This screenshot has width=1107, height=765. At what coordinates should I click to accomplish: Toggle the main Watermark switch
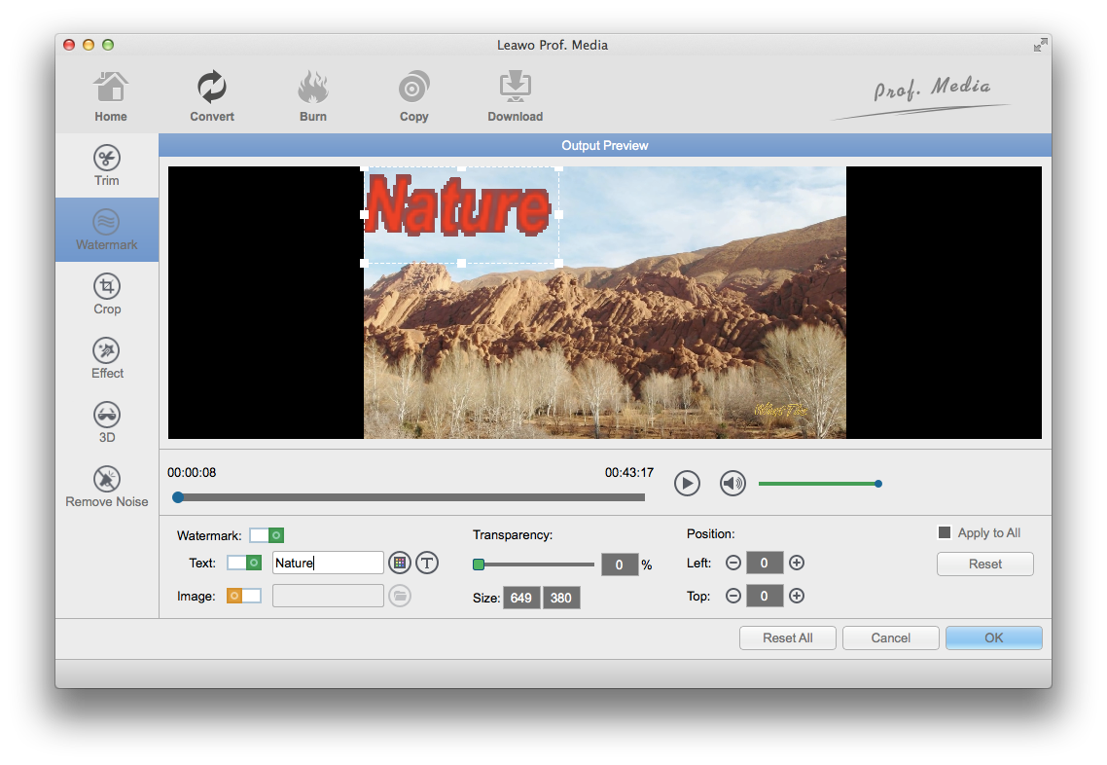[267, 535]
